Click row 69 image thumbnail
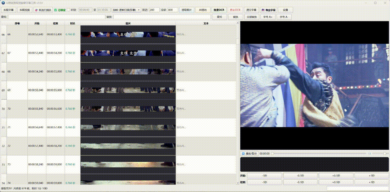 tap(128, 90)
